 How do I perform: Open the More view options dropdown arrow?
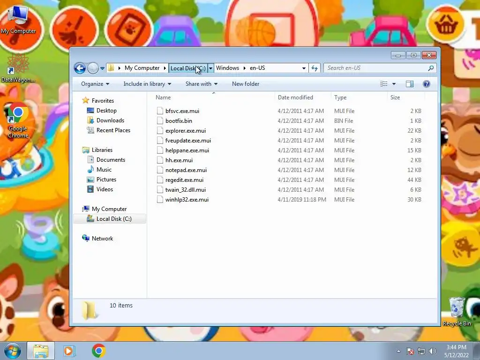click(x=394, y=84)
